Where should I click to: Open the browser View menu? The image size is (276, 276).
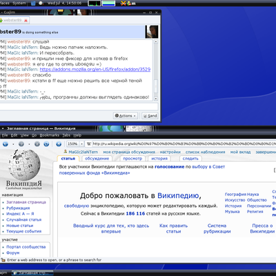pos(24,135)
